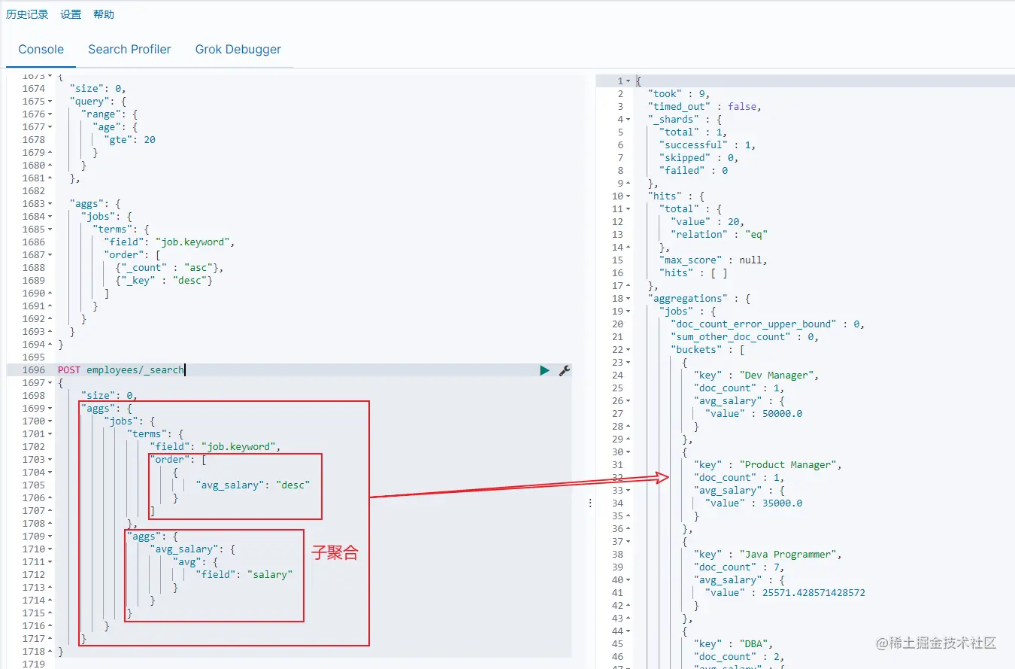
Task: Send the POST employees/_search request with the play icon
Action: click(544, 370)
